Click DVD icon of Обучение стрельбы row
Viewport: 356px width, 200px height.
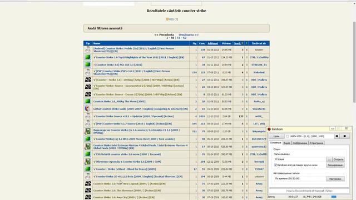[x=88, y=162]
